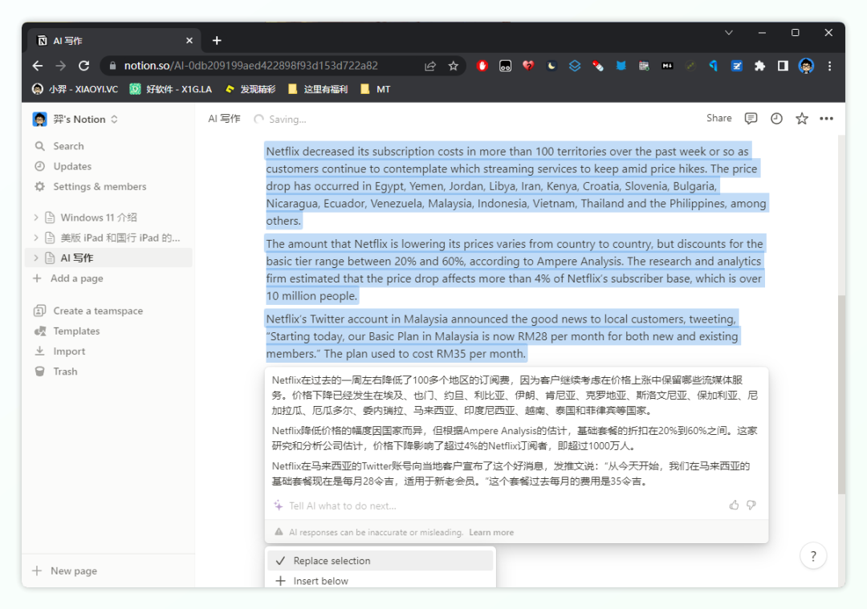The height and width of the screenshot is (609, 867).
Task: Open the Notion comments icon
Action: pos(751,118)
